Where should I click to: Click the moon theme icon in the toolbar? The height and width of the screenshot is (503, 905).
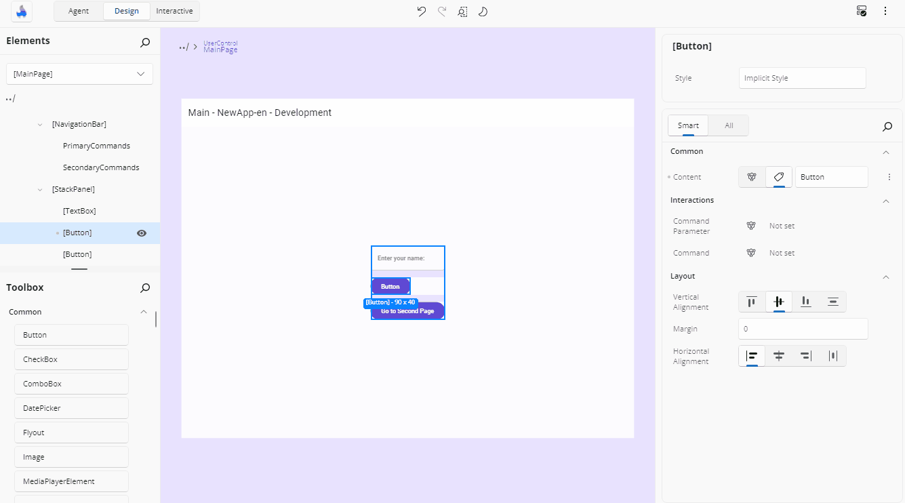pos(483,11)
